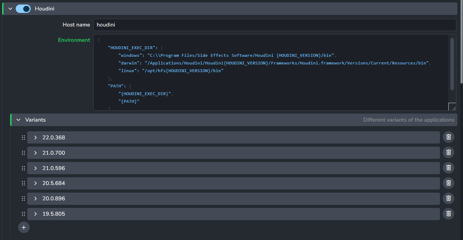
Task: Delete variant 21.0.700 with trash icon
Action: coord(449,153)
